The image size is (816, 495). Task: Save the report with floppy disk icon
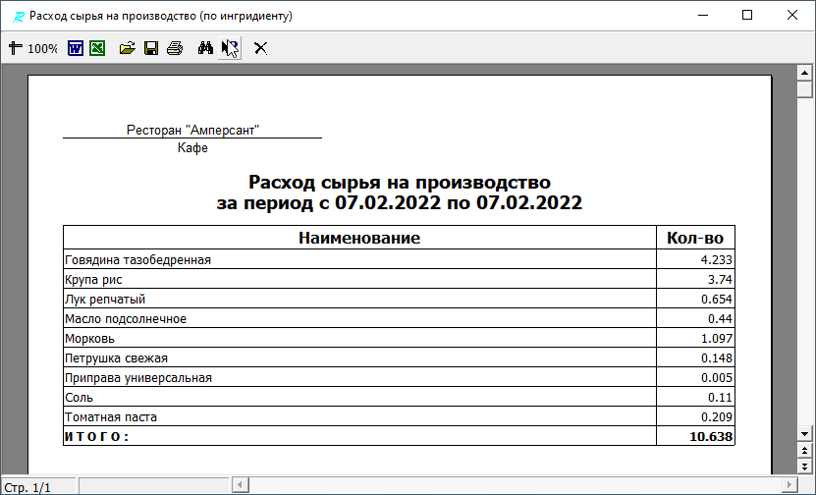(x=151, y=48)
